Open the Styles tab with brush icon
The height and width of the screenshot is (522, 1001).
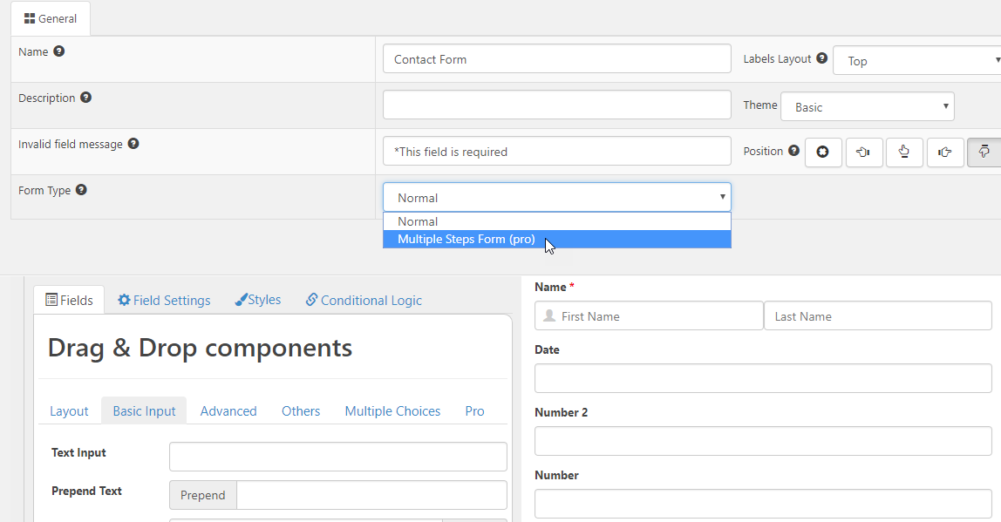[258, 300]
